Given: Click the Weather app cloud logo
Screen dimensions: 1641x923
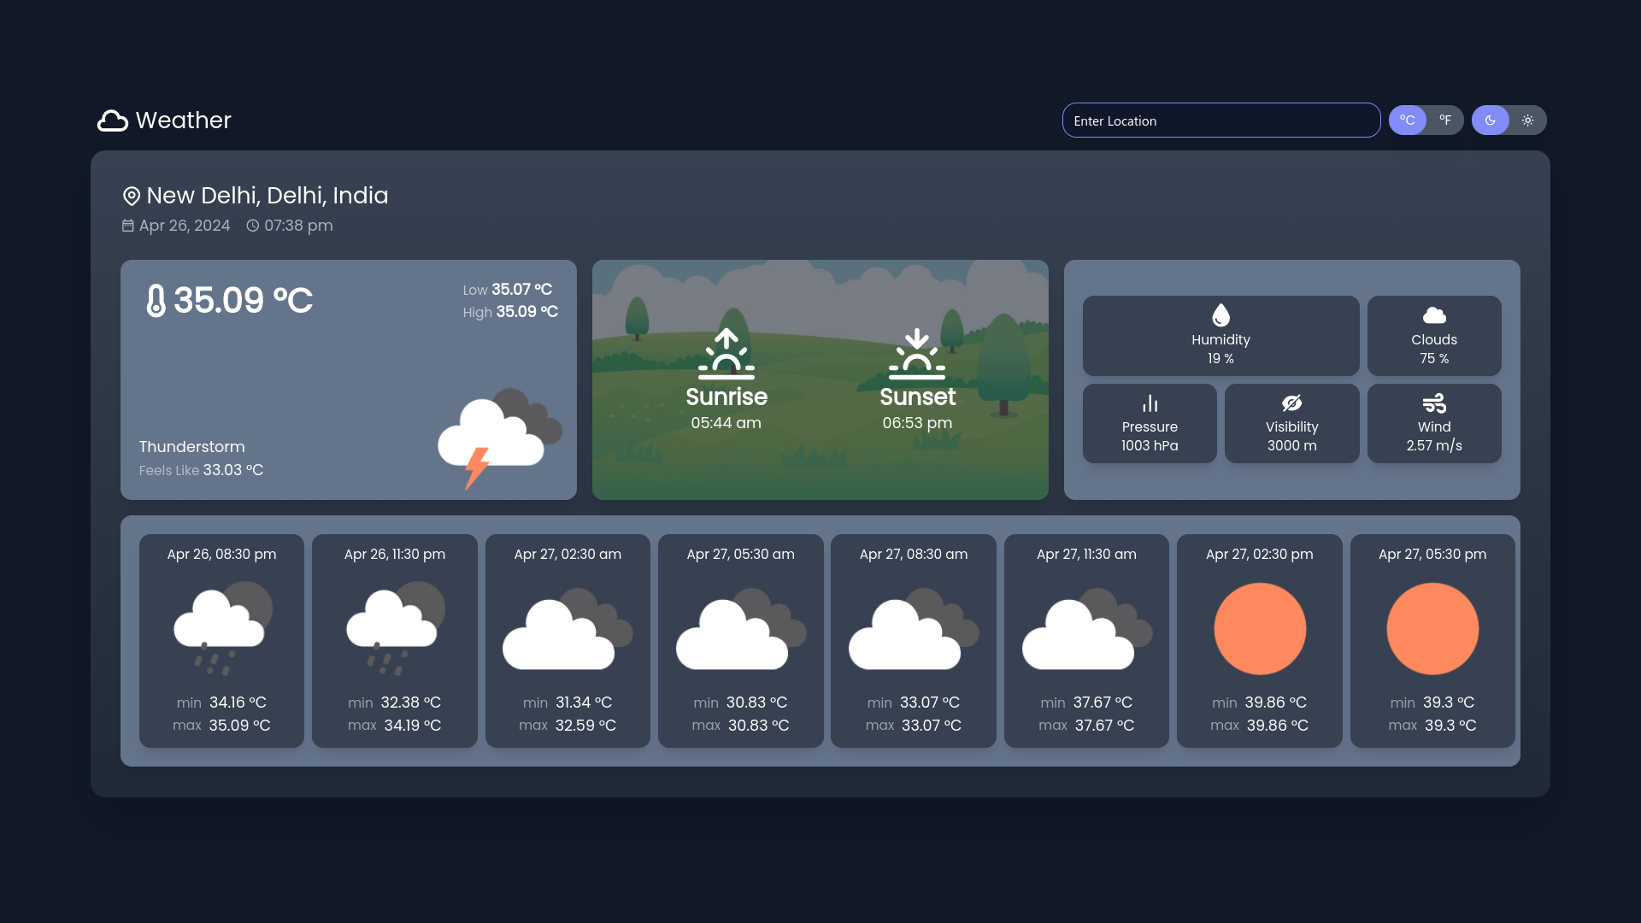Looking at the screenshot, I should coord(112,121).
